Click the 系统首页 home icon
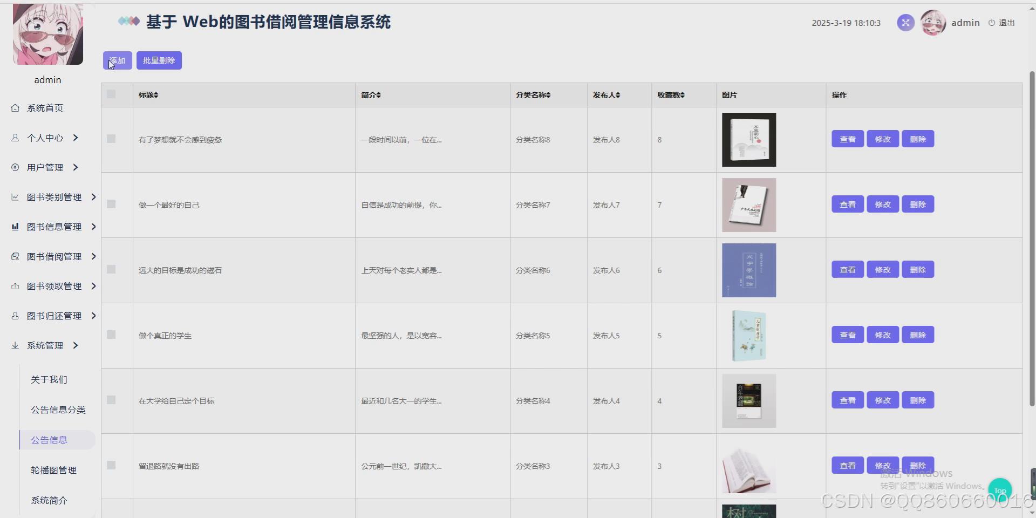 (15, 108)
